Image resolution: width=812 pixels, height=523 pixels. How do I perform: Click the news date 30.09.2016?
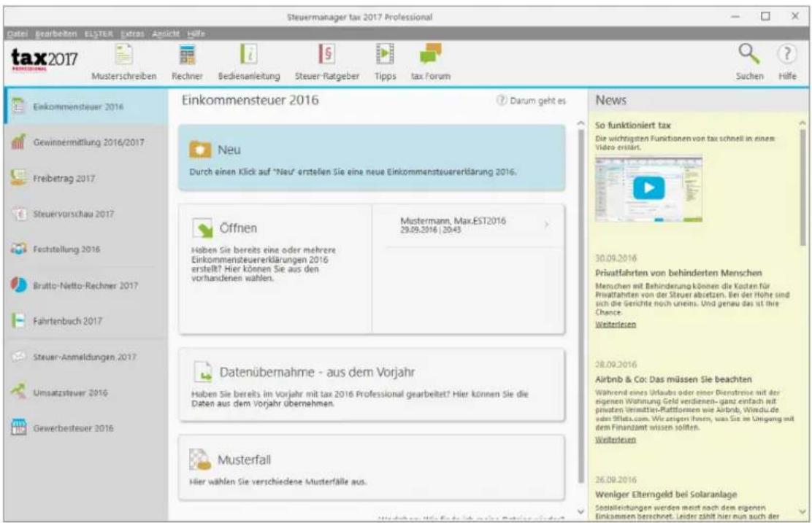coord(616,258)
